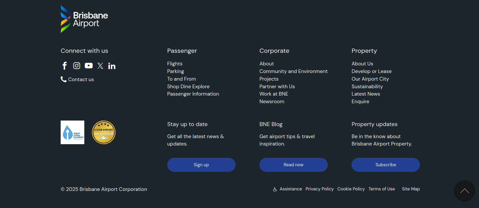The width and height of the screenshot is (479, 208).
Task: View the Privacy Policy
Action: click(319, 189)
